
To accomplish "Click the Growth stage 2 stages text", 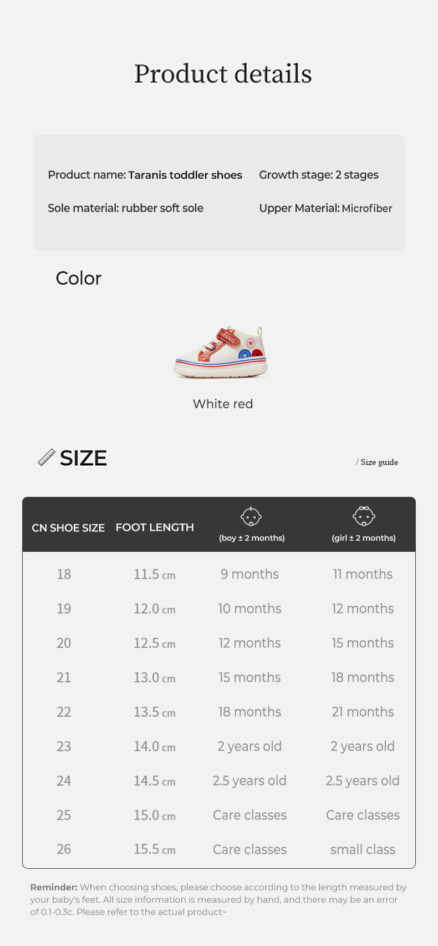I will [319, 175].
